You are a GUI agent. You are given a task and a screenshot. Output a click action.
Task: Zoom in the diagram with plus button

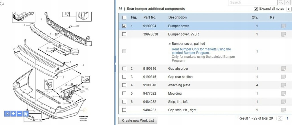coord(13,114)
